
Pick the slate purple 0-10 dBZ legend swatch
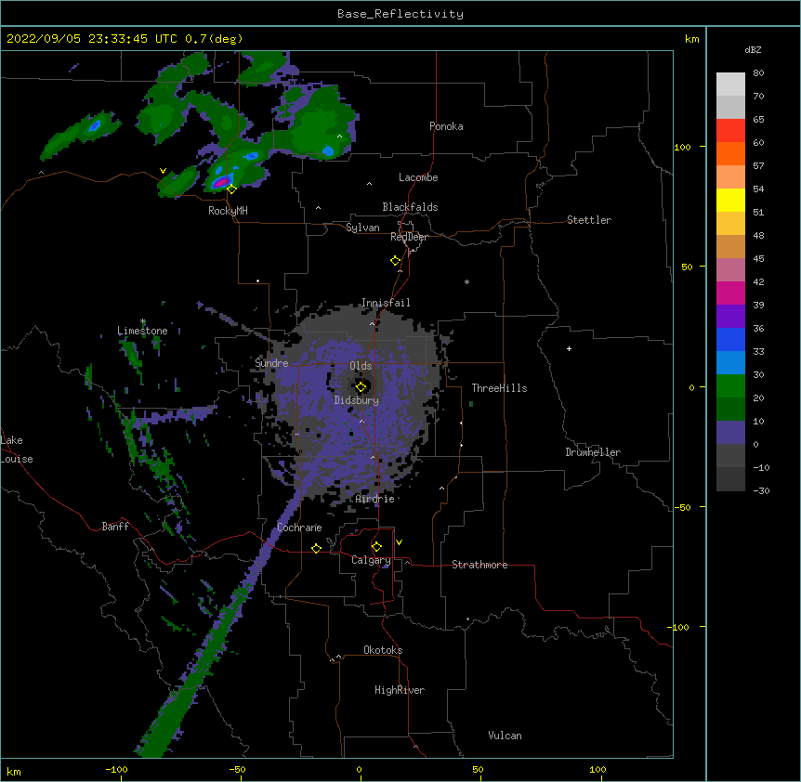click(x=730, y=433)
